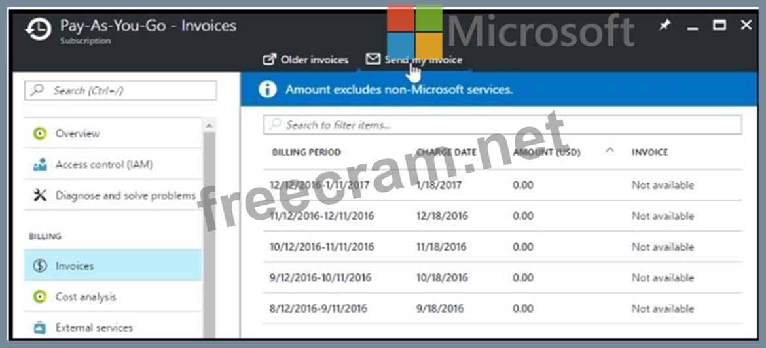Click the Search to filter items field
The width and height of the screenshot is (766, 348).
(502, 125)
